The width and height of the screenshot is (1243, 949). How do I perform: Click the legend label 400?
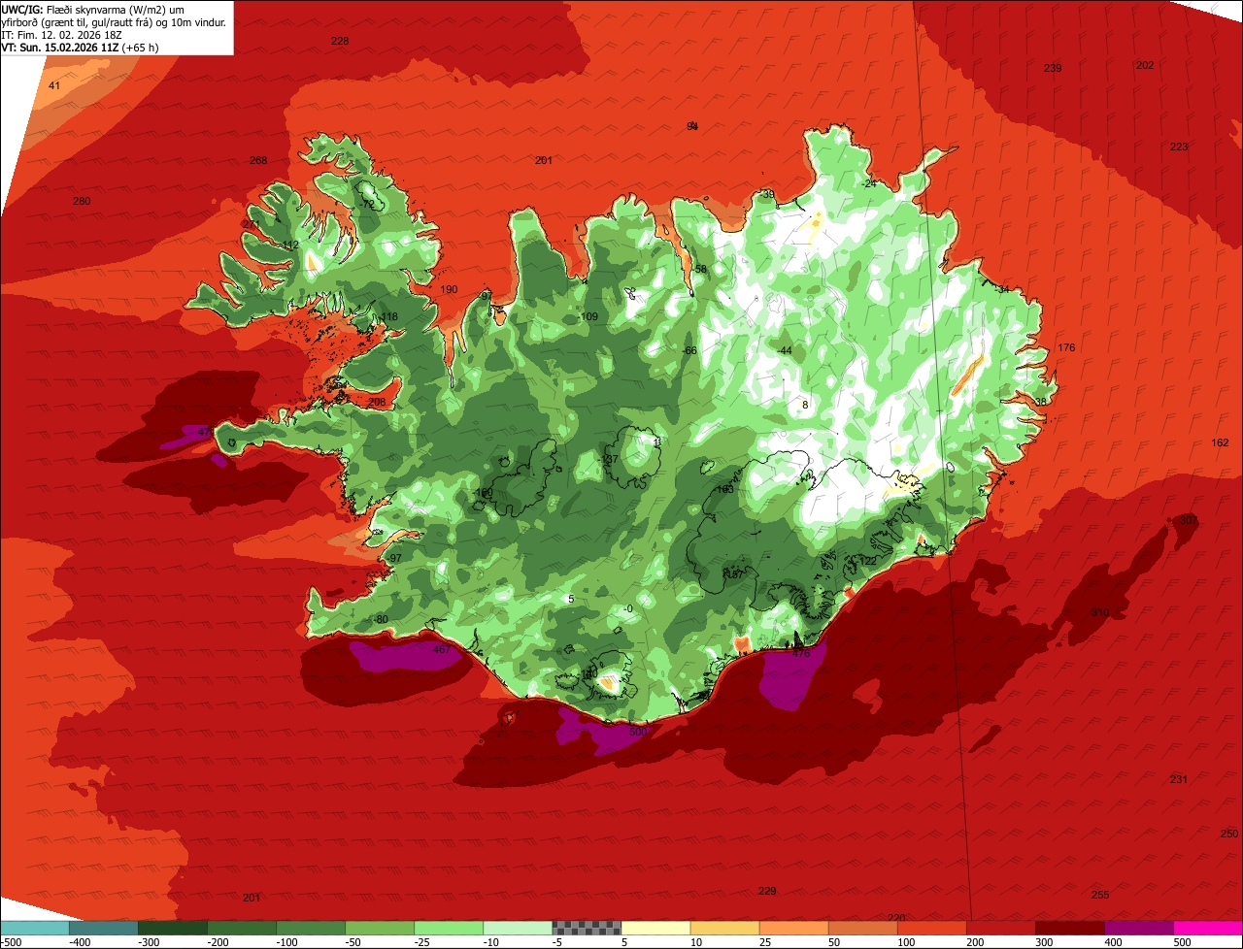coord(1115,942)
